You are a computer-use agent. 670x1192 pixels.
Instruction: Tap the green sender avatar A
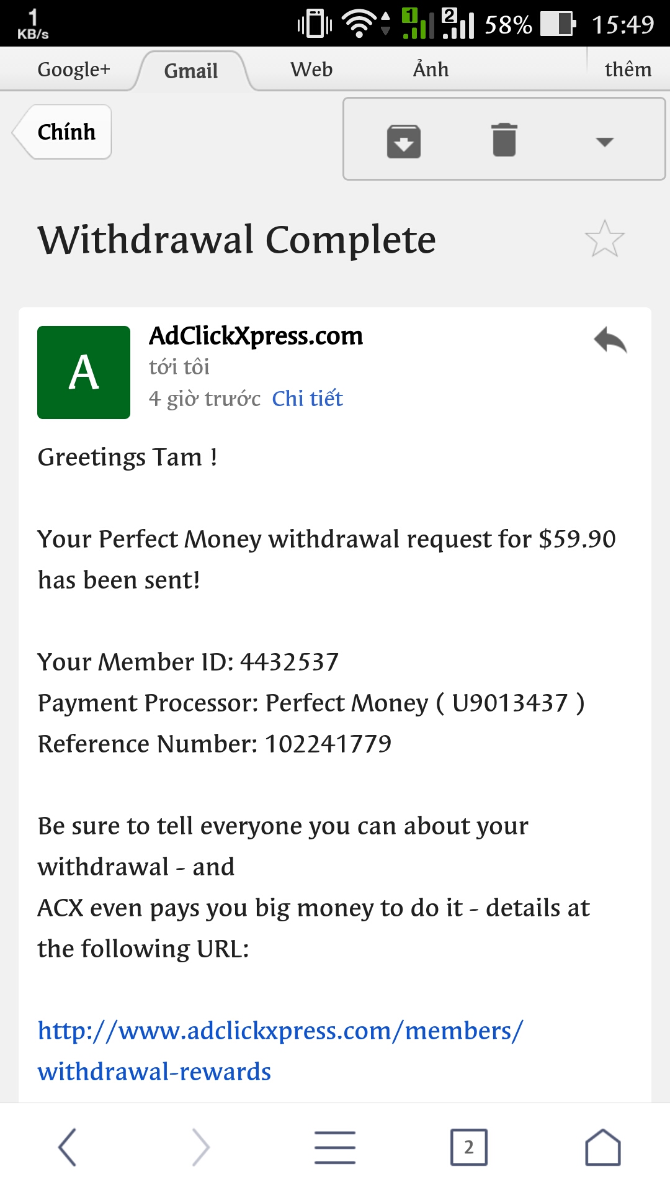84,372
